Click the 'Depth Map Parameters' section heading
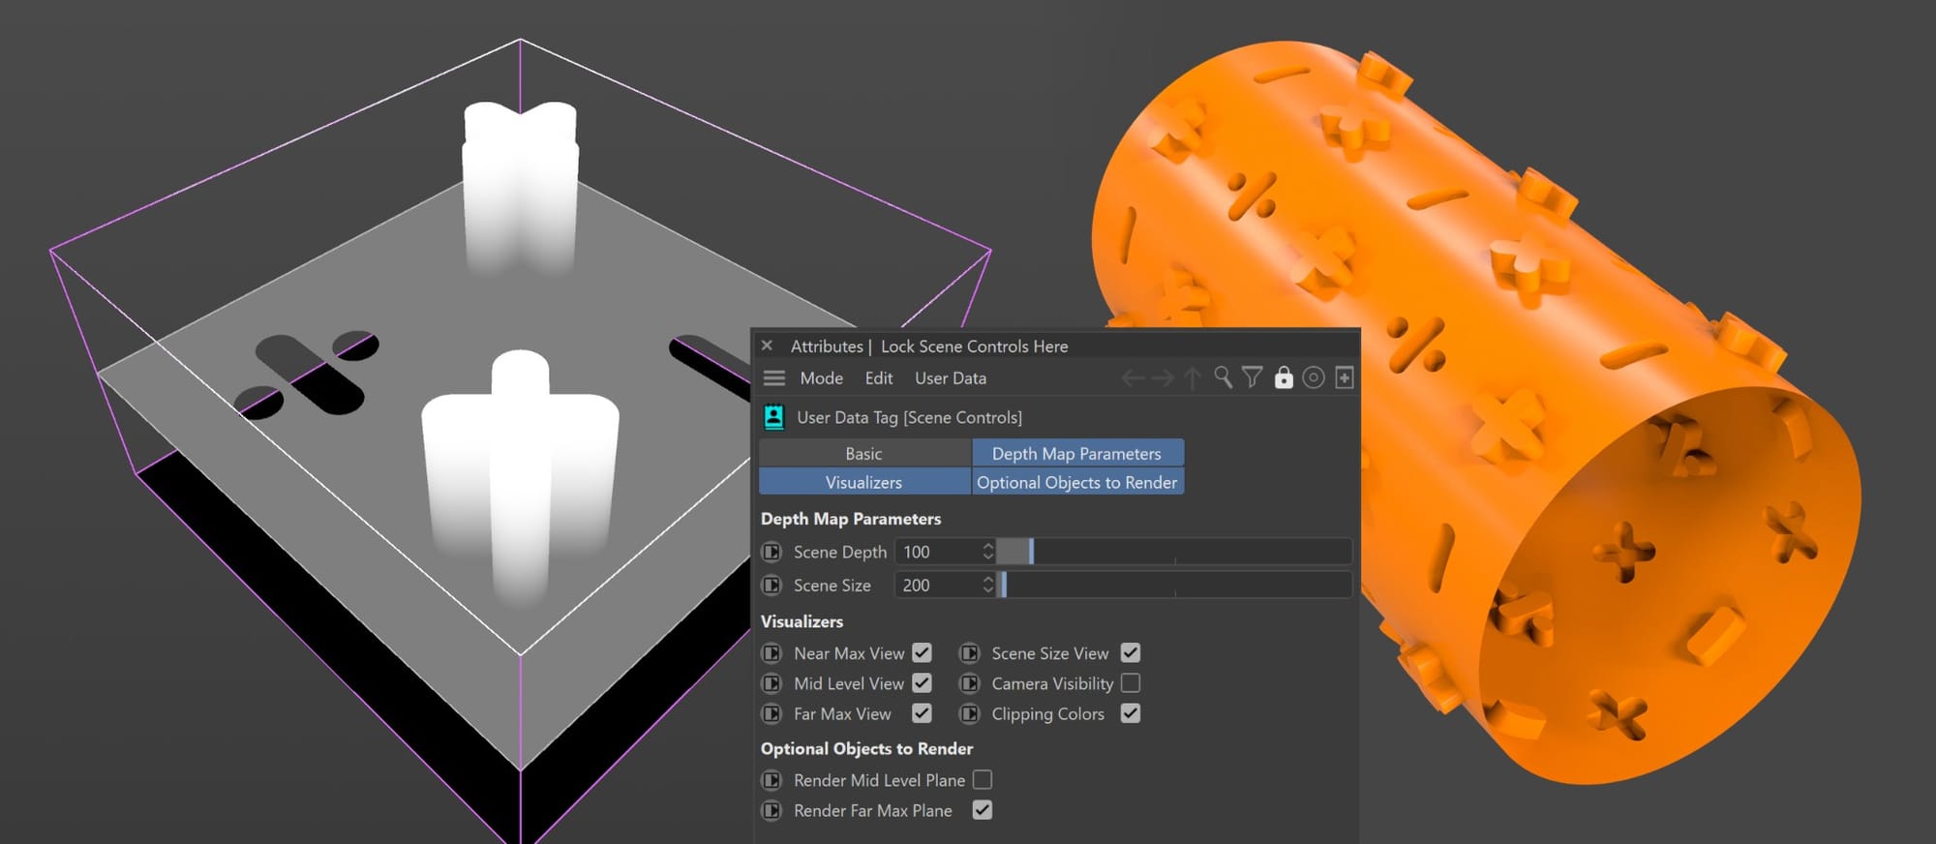This screenshot has height=844, width=1936. coord(851,519)
